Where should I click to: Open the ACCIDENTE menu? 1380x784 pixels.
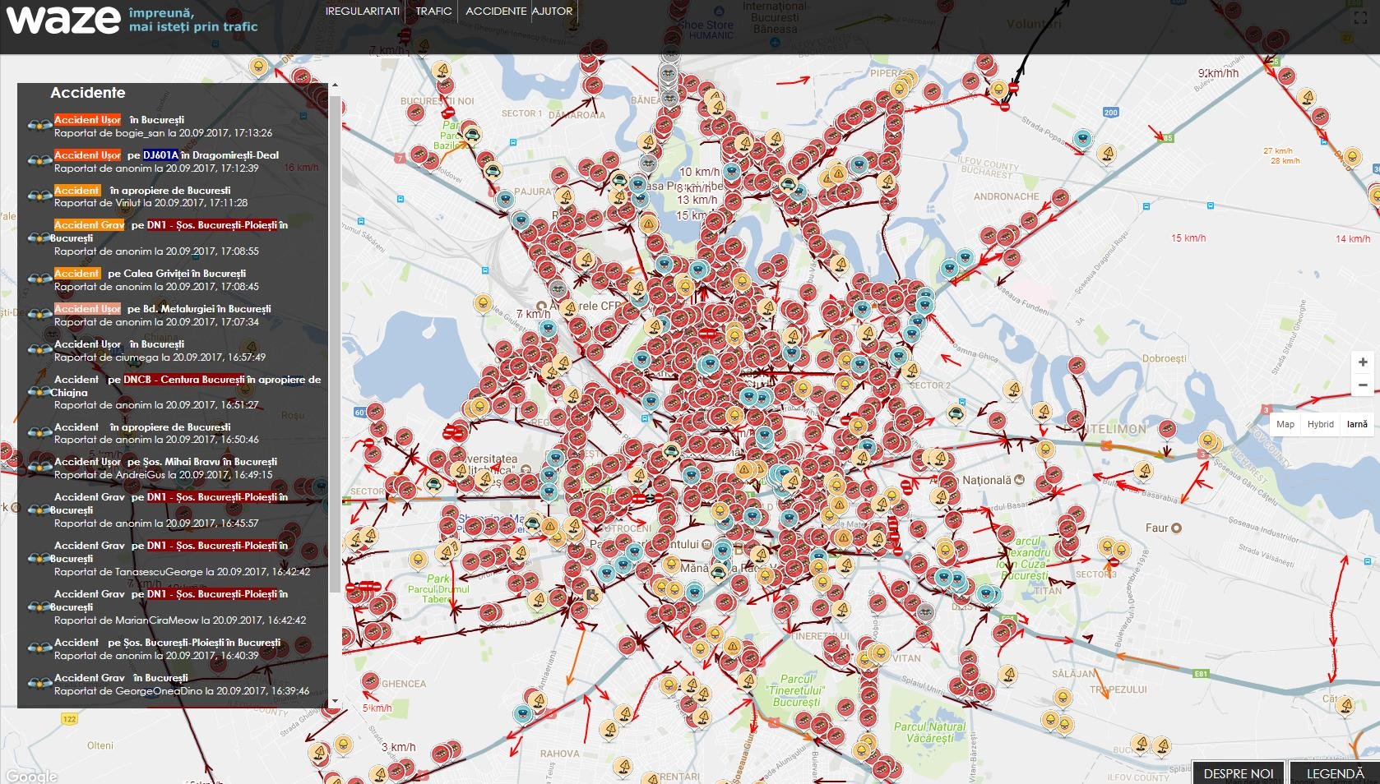coord(496,11)
